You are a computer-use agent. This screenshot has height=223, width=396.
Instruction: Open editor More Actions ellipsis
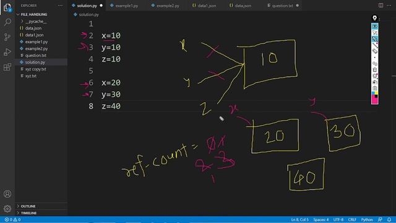coord(389,6)
